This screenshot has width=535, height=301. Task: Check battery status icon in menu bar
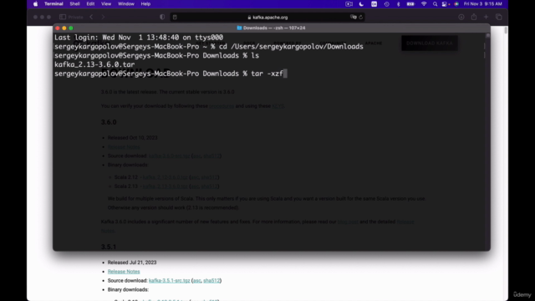pyautogui.click(x=410, y=4)
